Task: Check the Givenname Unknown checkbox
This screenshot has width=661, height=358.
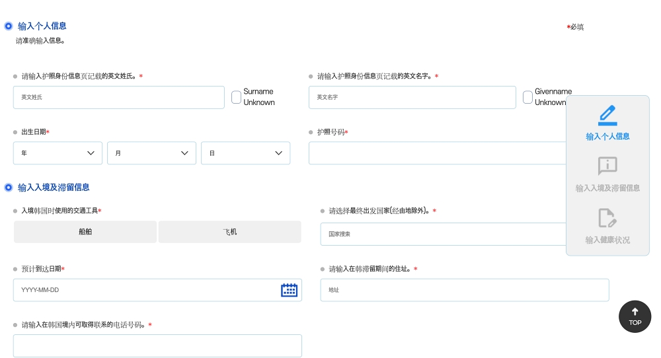Action: (527, 97)
